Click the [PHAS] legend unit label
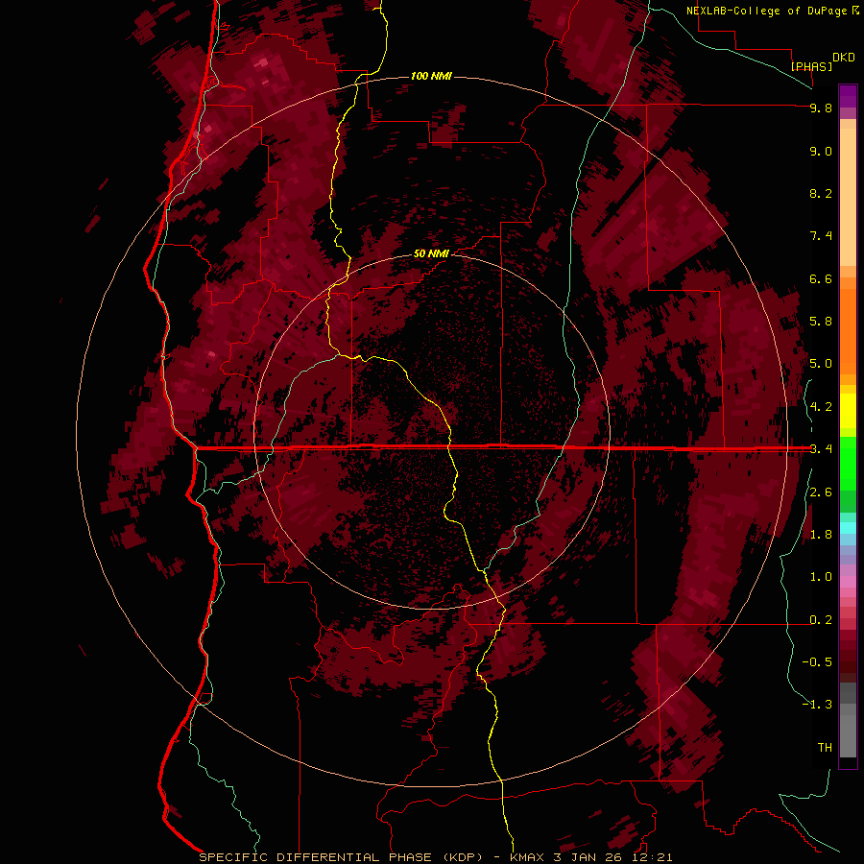The height and width of the screenshot is (864, 864). tap(811, 66)
